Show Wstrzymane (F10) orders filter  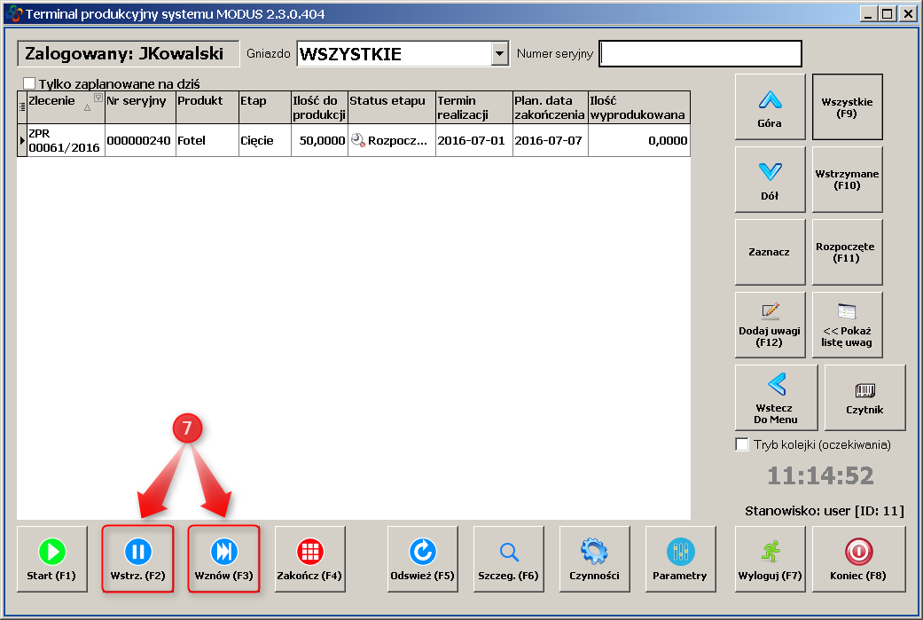(x=847, y=180)
